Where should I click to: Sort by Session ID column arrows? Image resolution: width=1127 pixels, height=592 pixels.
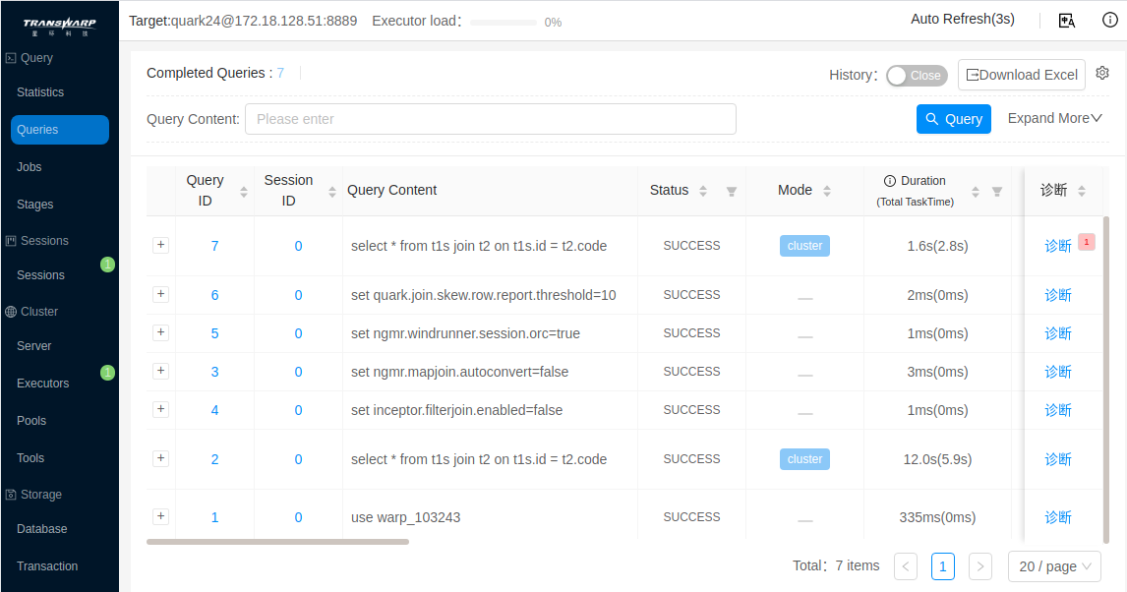(x=332, y=191)
